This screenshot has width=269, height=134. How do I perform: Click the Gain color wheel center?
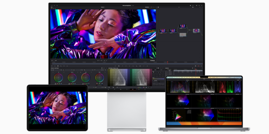[x=86, y=78]
